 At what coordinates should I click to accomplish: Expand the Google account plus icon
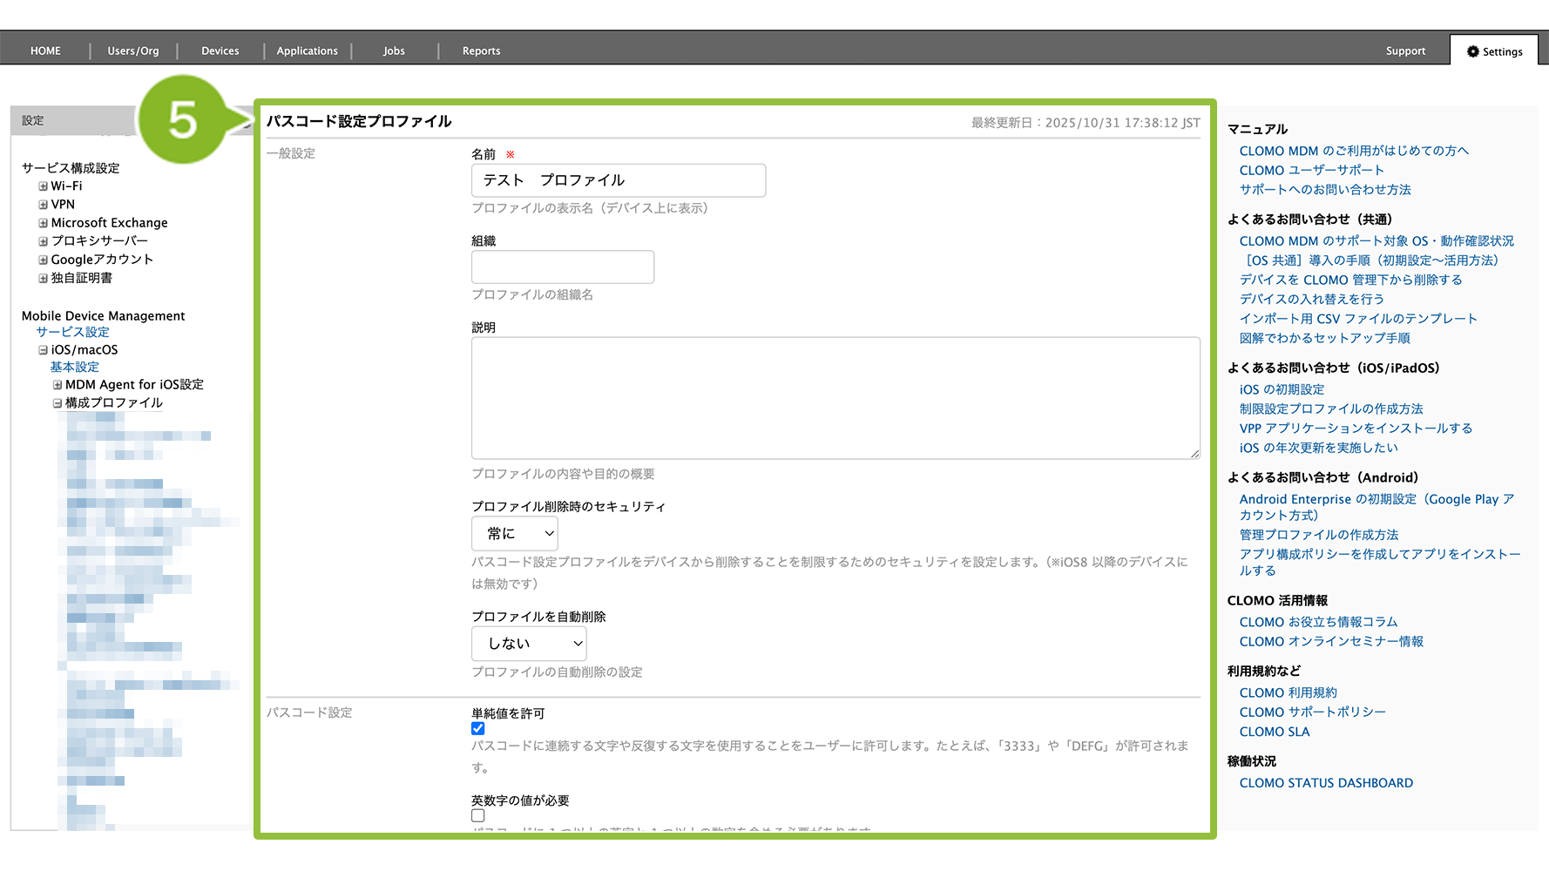pyautogui.click(x=43, y=260)
